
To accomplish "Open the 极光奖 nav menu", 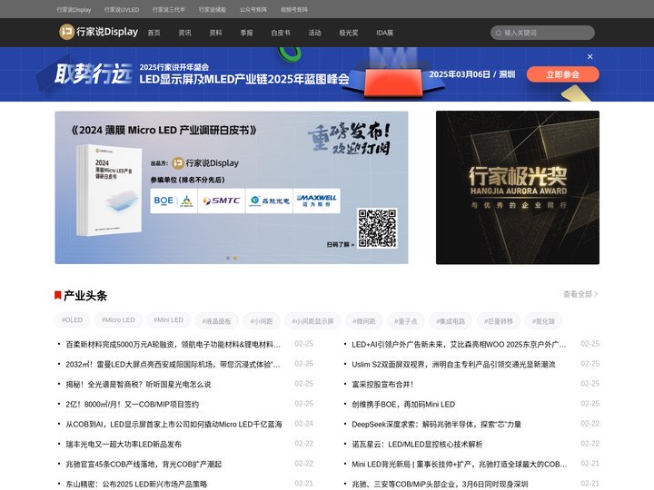I will click(x=348, y=33).
